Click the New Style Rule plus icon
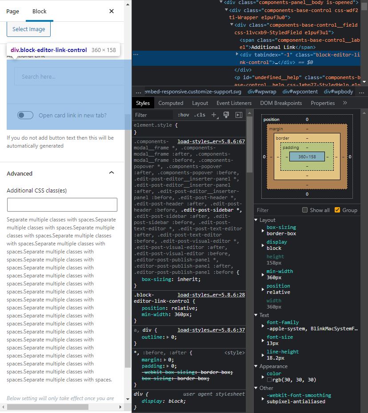 tap(214, 115)
